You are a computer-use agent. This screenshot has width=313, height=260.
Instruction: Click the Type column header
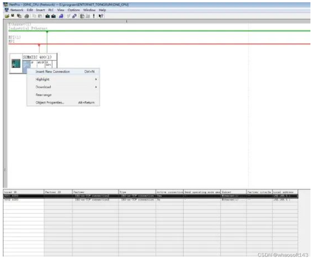tap(137, 192)
